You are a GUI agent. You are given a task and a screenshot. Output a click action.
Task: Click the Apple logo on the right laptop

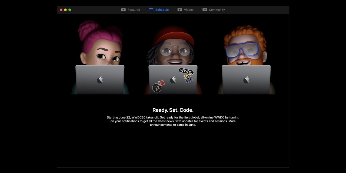[x=246, y=80]
